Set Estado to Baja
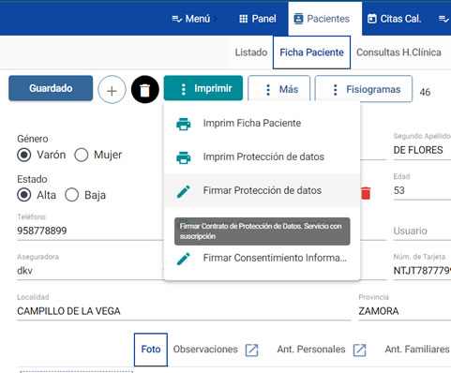Viewport: 451px width, 373px height. click(71, 195)
